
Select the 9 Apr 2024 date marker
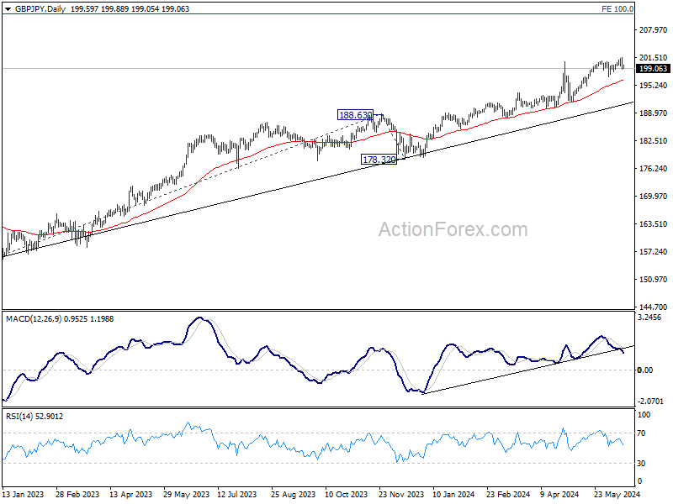[x=559, y=494]
